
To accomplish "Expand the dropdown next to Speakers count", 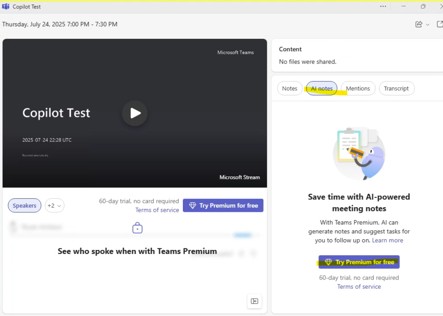I will point(58,205).
